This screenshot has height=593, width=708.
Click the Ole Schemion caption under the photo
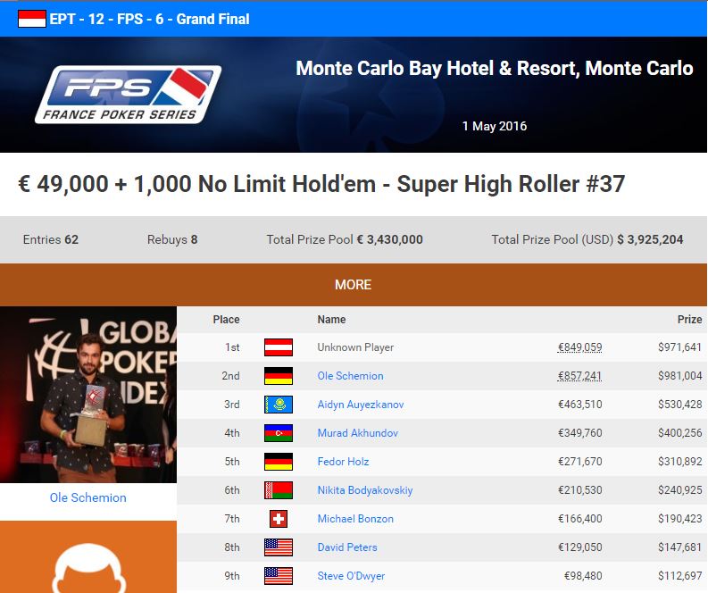(x=88, y=497)
